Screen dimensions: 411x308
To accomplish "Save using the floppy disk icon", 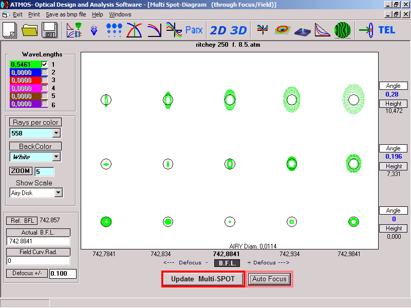I will (x=50, y=30).
